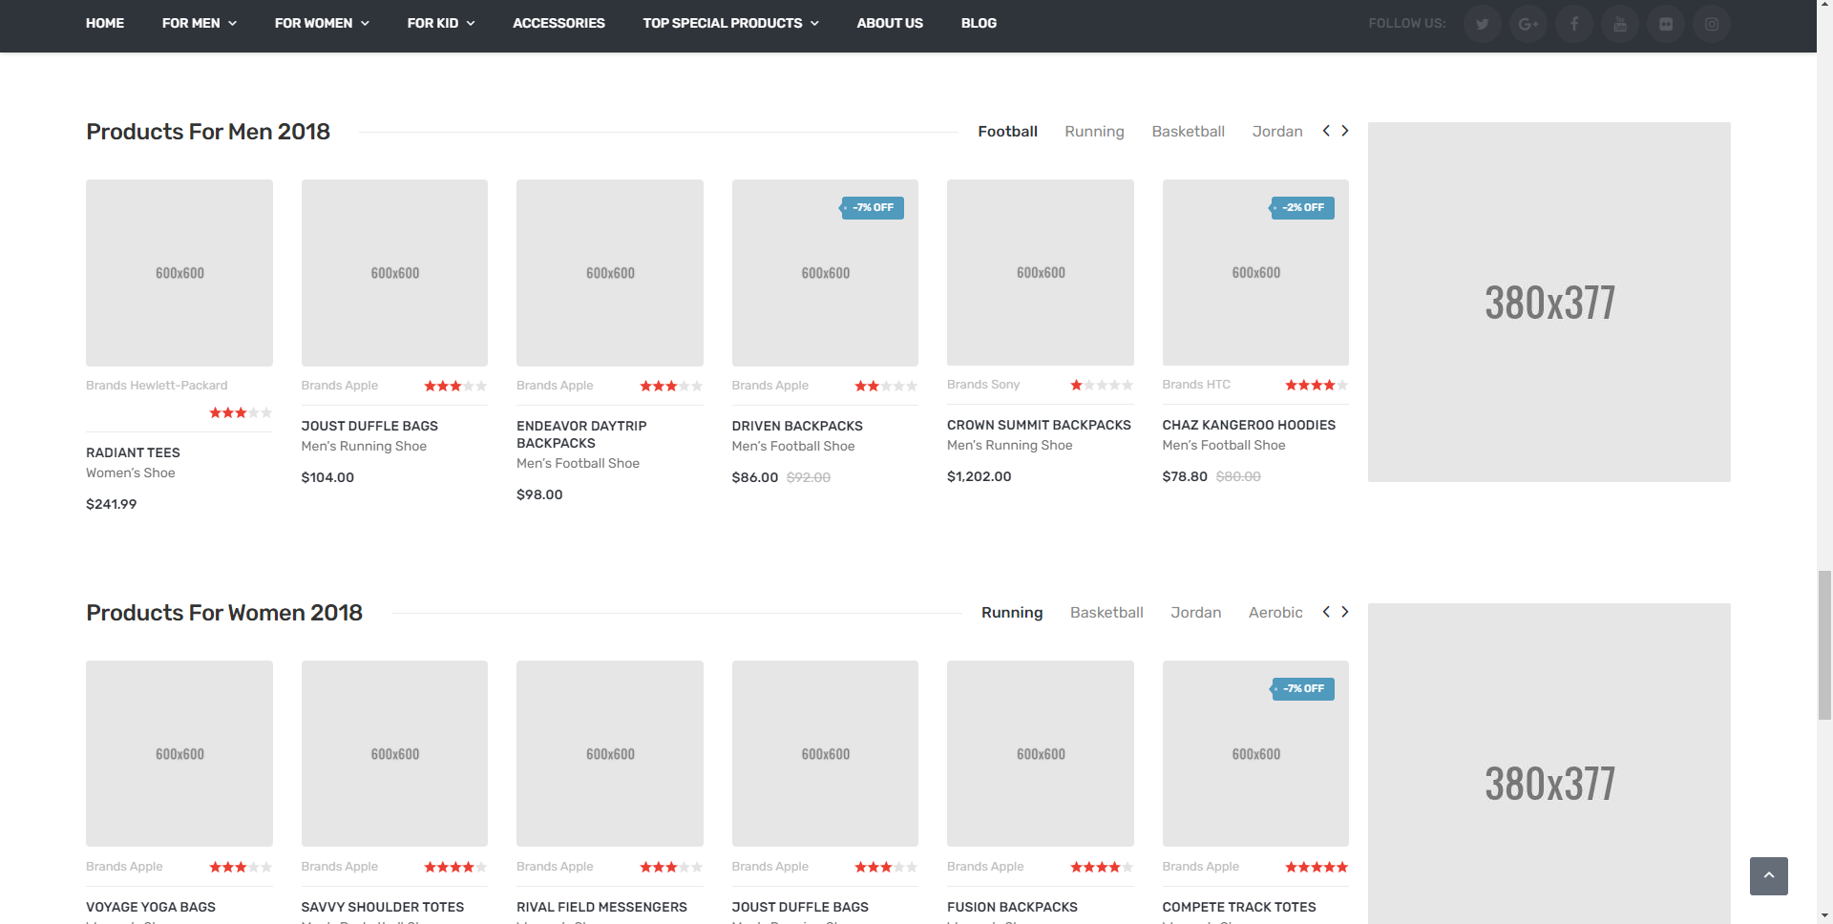Screen dimensions: 1833x924
Task: Click star rating of Voyage Yoga Bags
Action: coord(241,867)
